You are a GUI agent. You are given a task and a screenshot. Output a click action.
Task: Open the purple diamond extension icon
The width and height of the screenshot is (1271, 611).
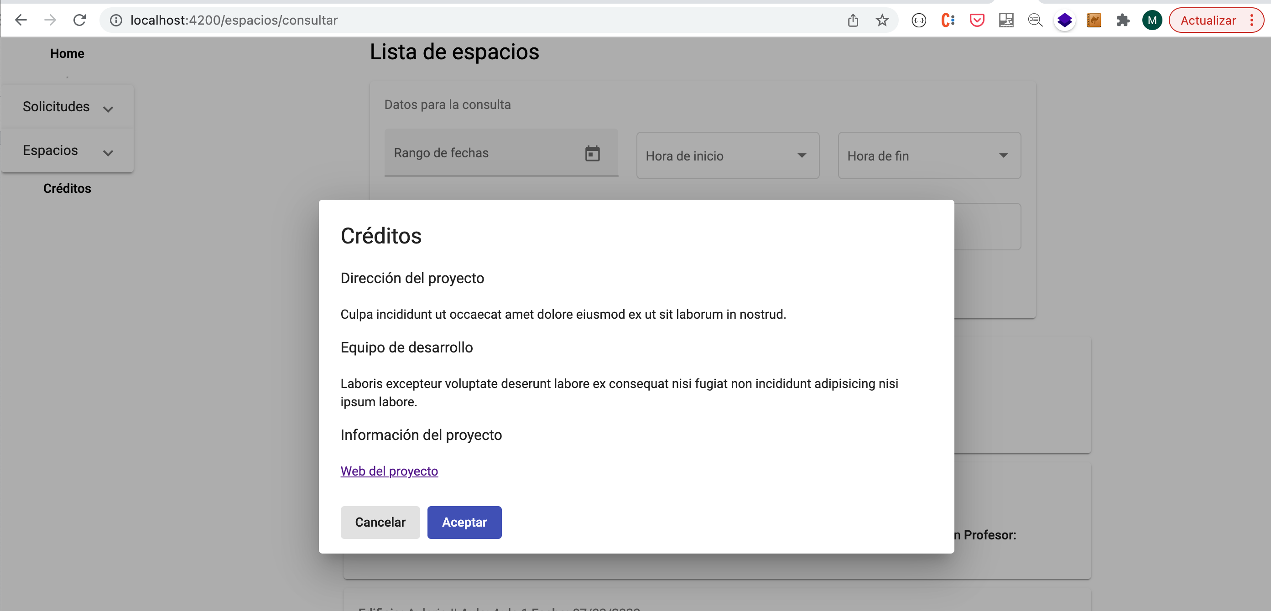tap(1065, 20)
